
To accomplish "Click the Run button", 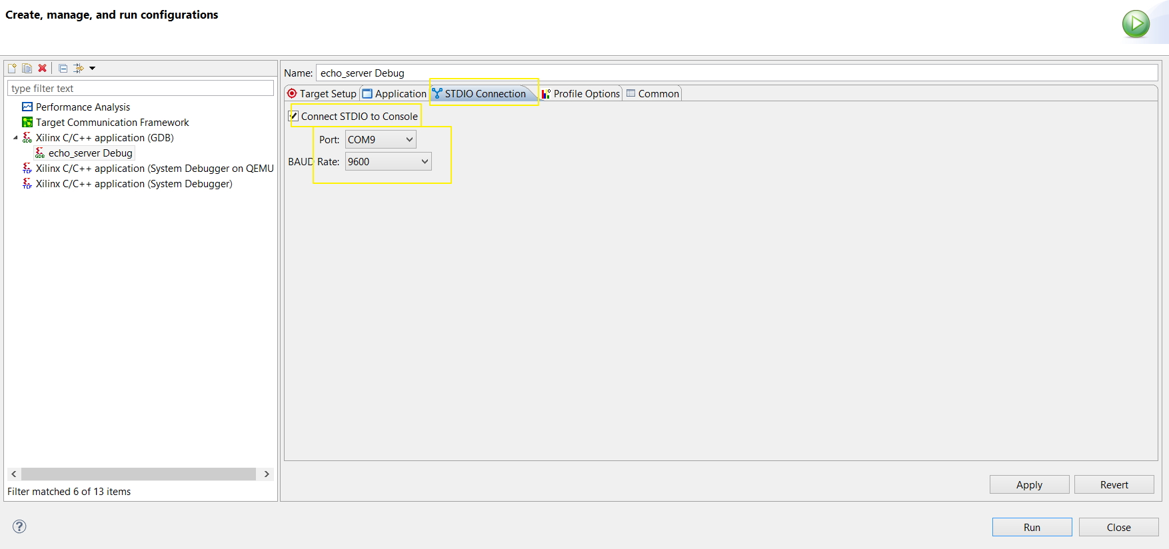I will [x=1032, y=527].
